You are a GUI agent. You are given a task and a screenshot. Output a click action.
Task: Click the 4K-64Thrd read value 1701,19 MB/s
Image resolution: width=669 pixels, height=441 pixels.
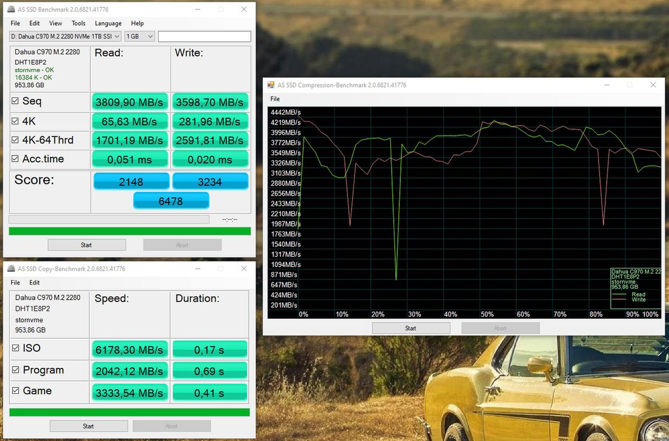130,140
